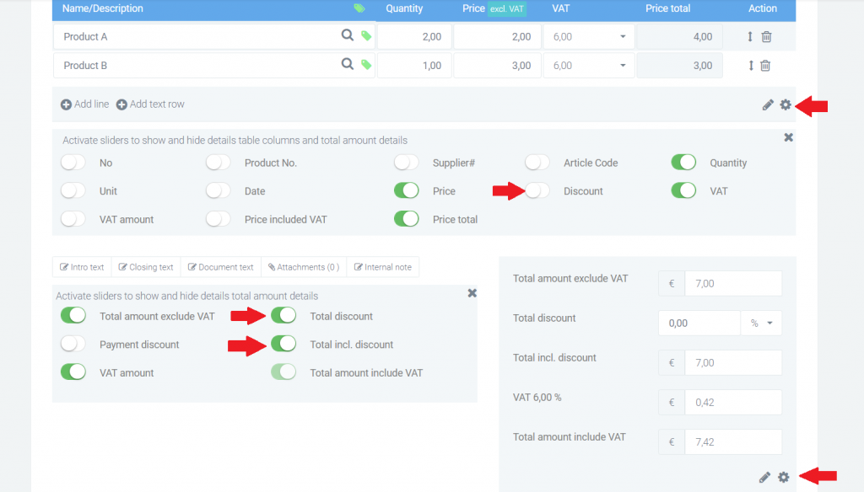This screenshot has width=864, height=492.
Task: Click the Total incl. discount 7,00 field
Action: (x=733, y=362)
